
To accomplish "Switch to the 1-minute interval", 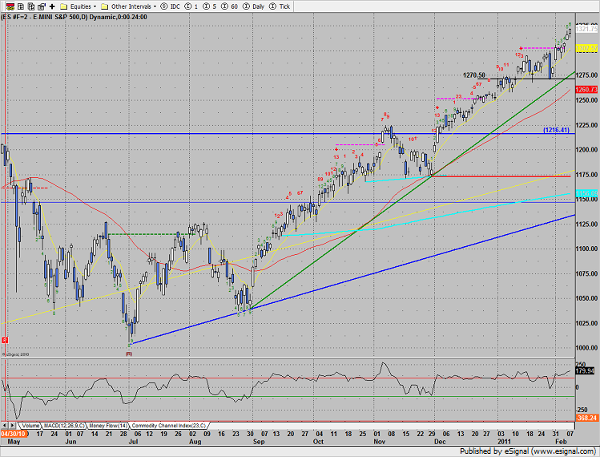I will [x=191, y=6].
